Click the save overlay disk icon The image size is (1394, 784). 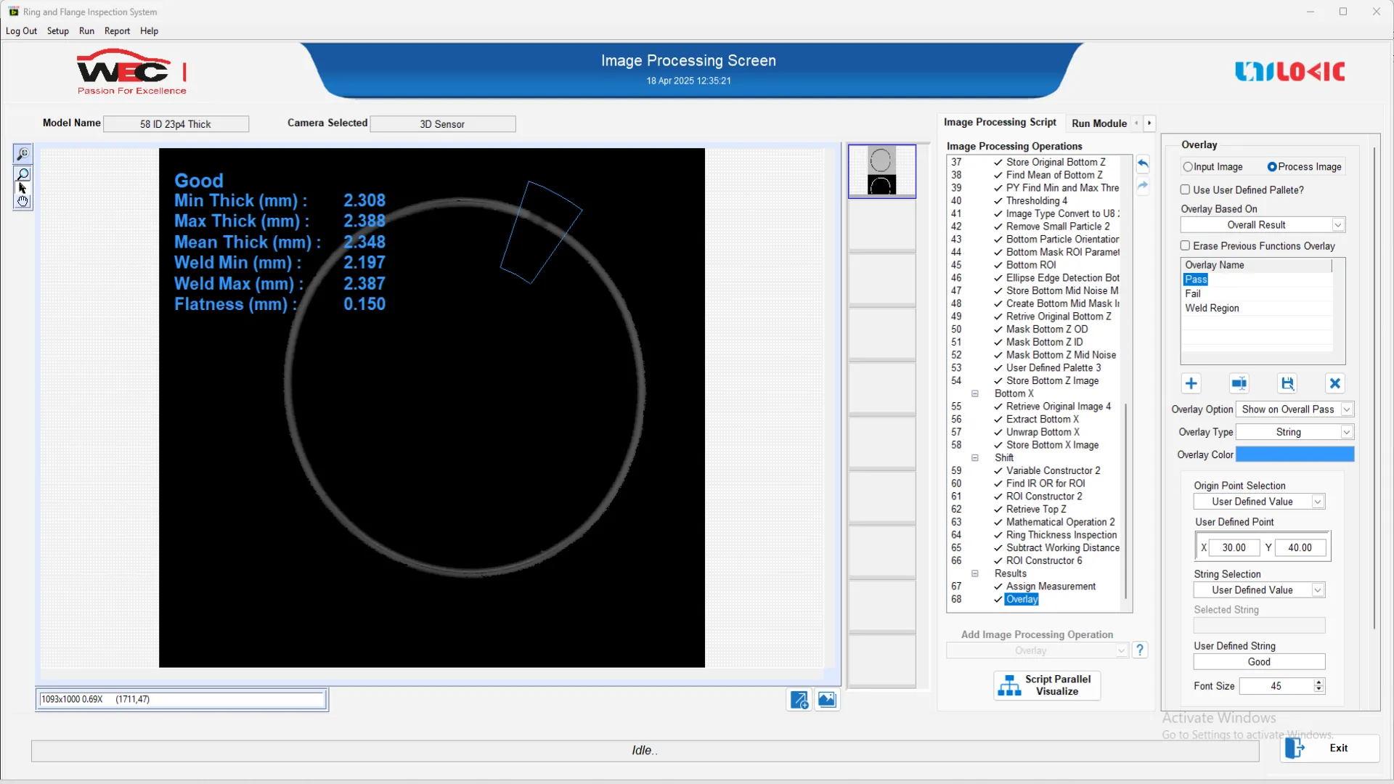point(1287,383)
